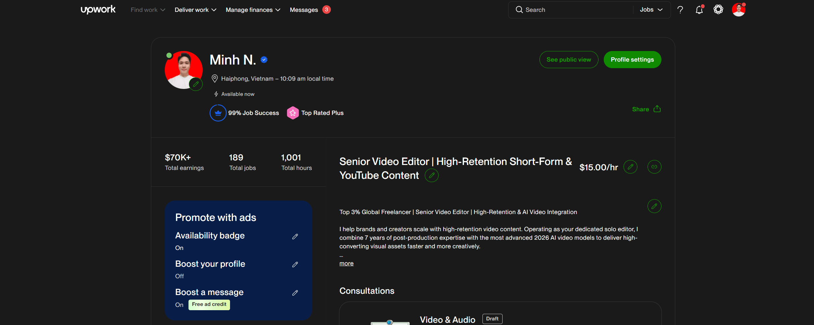Image resolution: width=814 pixels, height=325 pixels.
Task: Expand the overview with more link
Action: pyautogui.click(x=346, y=263)
